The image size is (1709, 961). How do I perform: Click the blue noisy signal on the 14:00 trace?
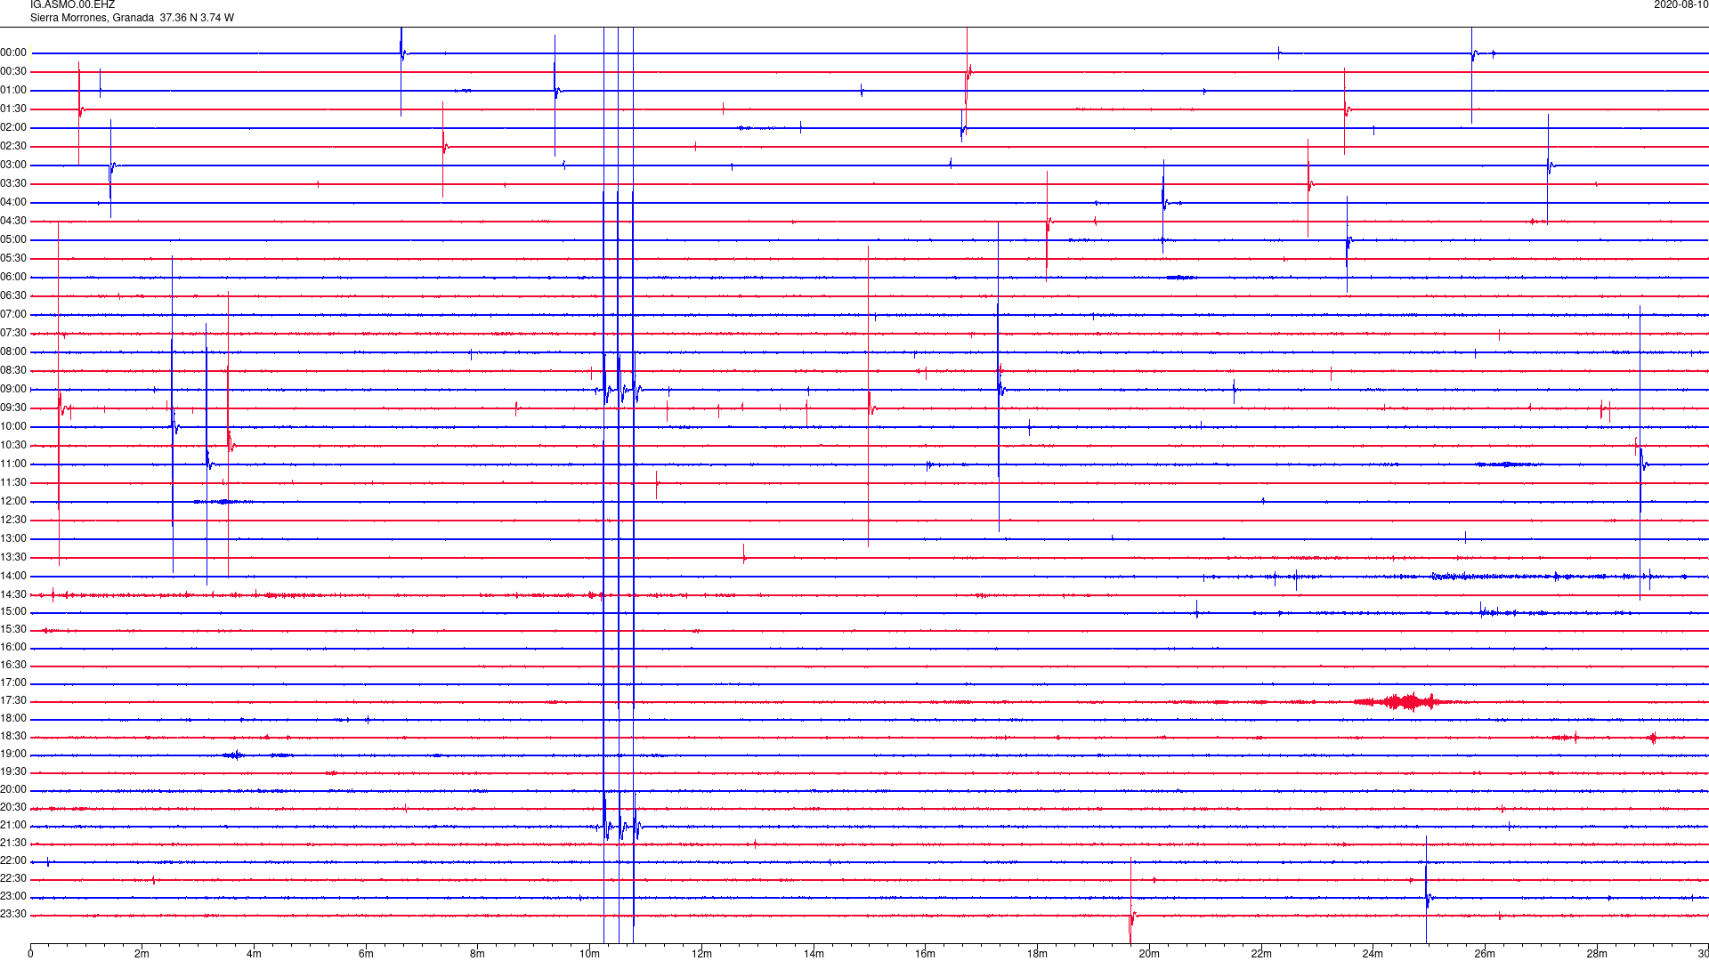pos(1513,577)
